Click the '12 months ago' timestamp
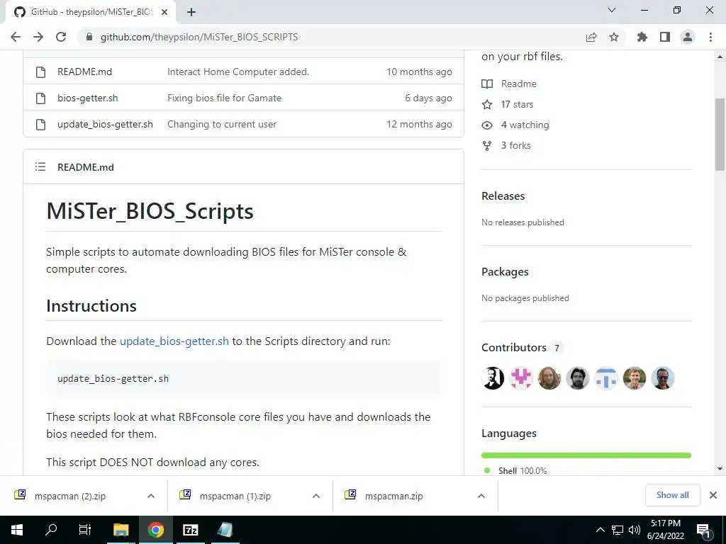This screenshot has width=726, height=544. coord(419,125)
